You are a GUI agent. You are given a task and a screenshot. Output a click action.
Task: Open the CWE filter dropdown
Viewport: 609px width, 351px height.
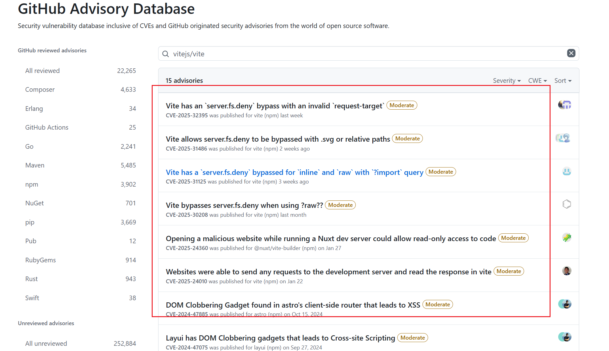(537, 81)
